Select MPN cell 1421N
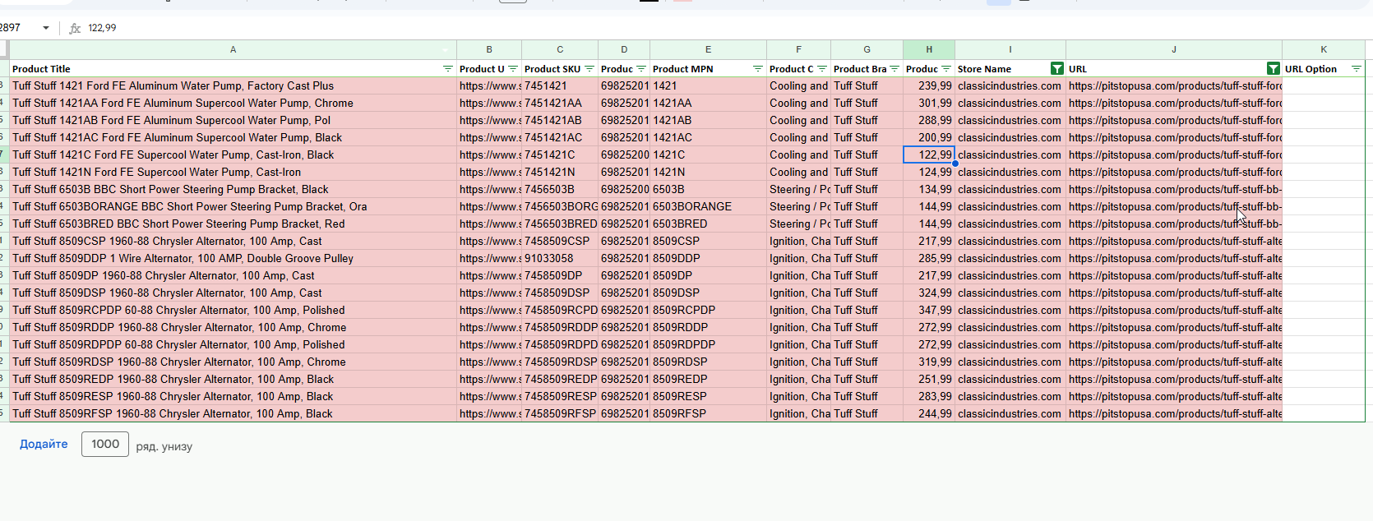This screenshot has height=521, width=1373. click(708, 172)
